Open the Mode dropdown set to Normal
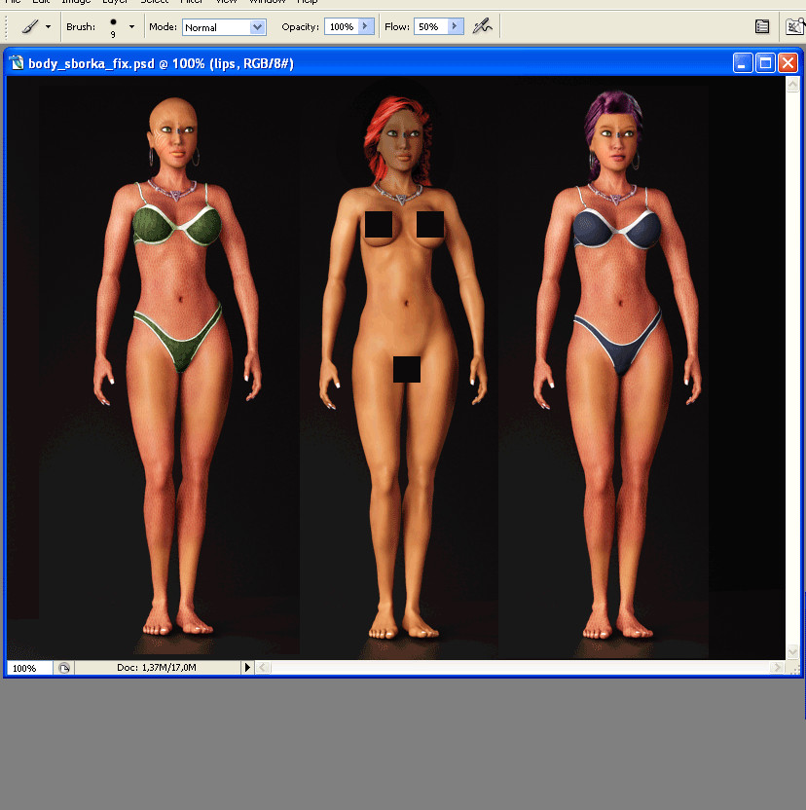Viewport: 806px width, 810px height. pos(224,27)
